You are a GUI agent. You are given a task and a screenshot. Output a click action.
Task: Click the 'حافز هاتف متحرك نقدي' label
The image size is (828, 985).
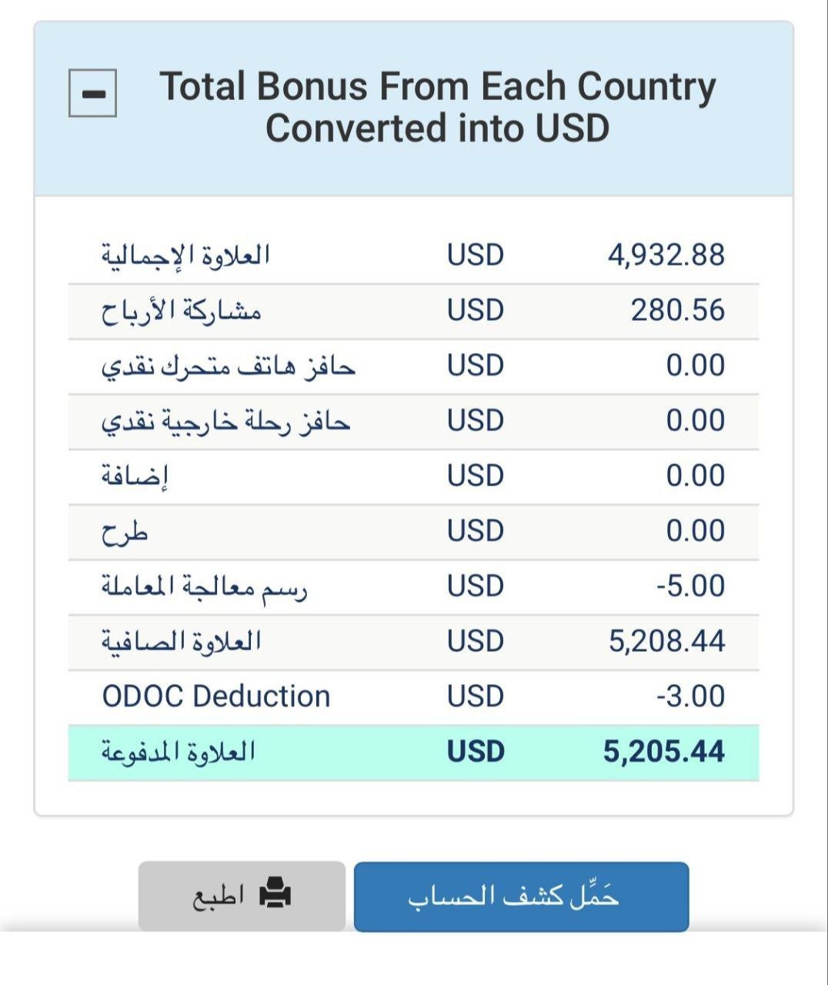pos(229,366)
